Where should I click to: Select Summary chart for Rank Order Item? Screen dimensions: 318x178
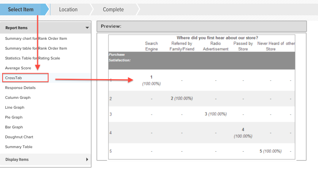tap(36, 38)
